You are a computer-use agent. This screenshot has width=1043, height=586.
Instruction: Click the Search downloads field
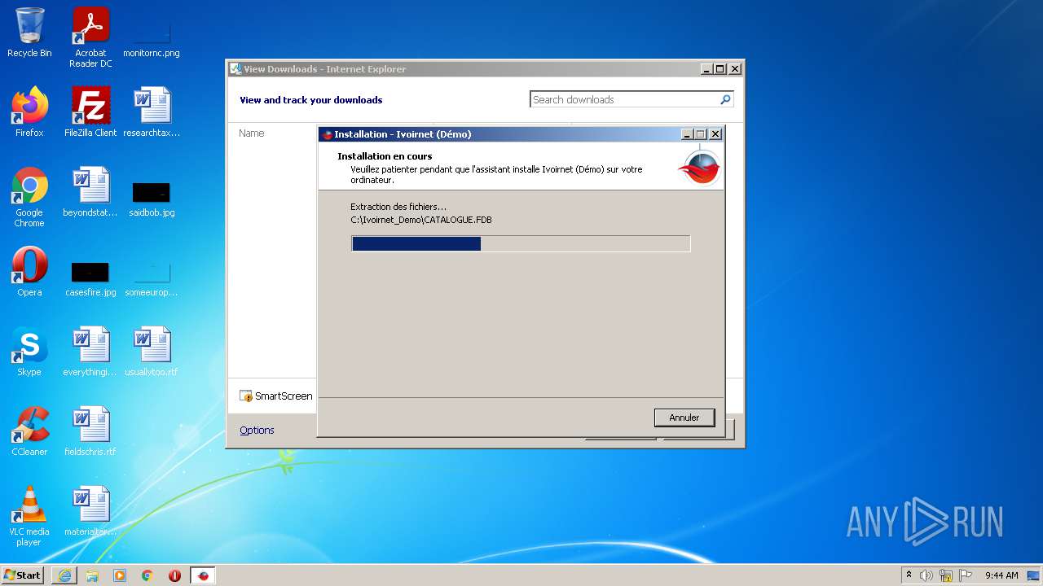click(x=624, y=99)
